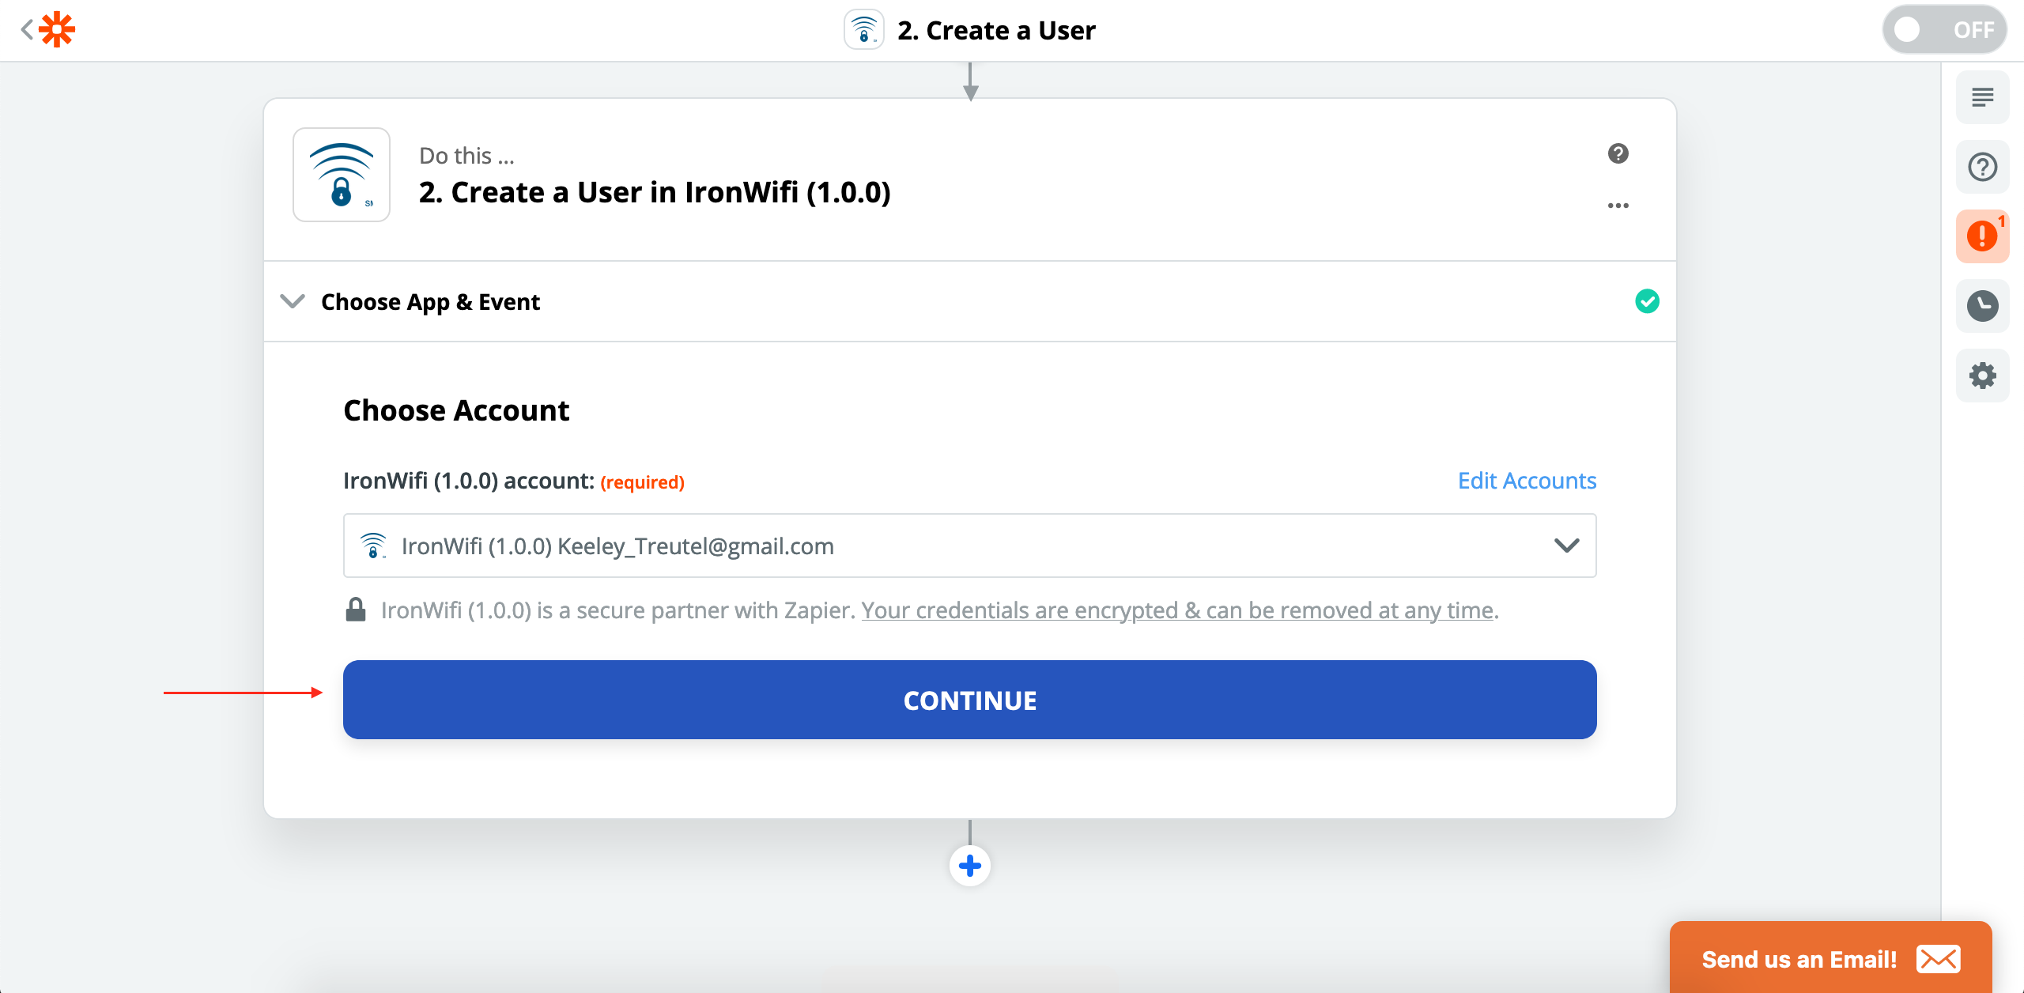Image resolution: width=2024 pixels, height=993 pixels.
Task: Open step help via the question mark icon
Action: (x=1618, y=153)
